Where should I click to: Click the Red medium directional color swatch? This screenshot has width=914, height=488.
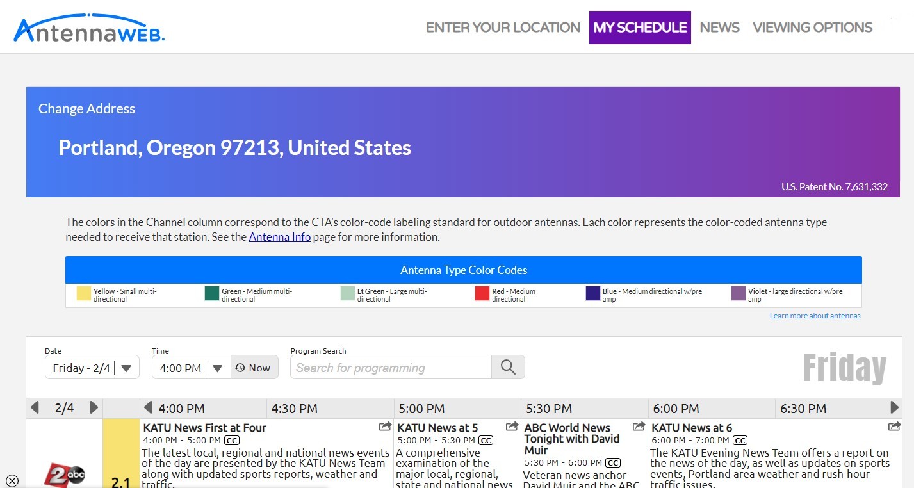pyautogui.click(x=482, y=293)
